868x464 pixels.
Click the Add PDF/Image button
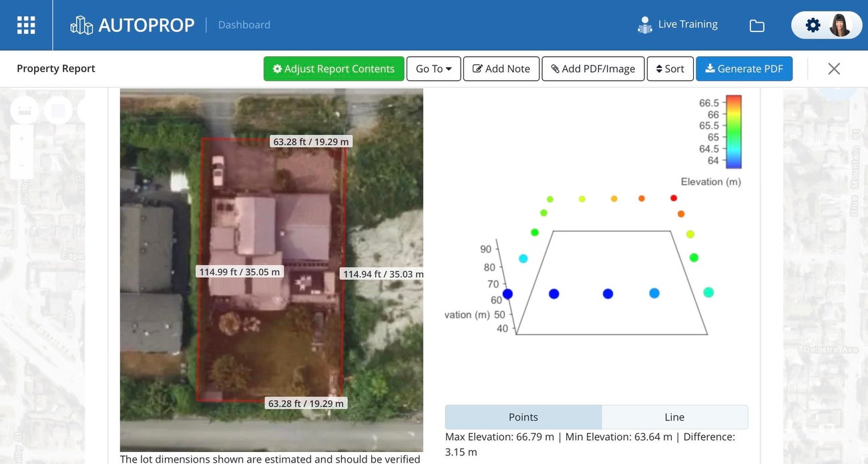[x=593, y=69]
